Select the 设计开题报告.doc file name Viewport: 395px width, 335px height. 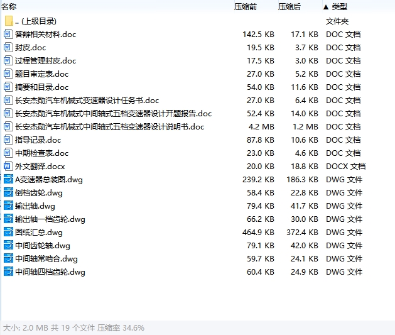pyautogui.click(x=113, y=113)
